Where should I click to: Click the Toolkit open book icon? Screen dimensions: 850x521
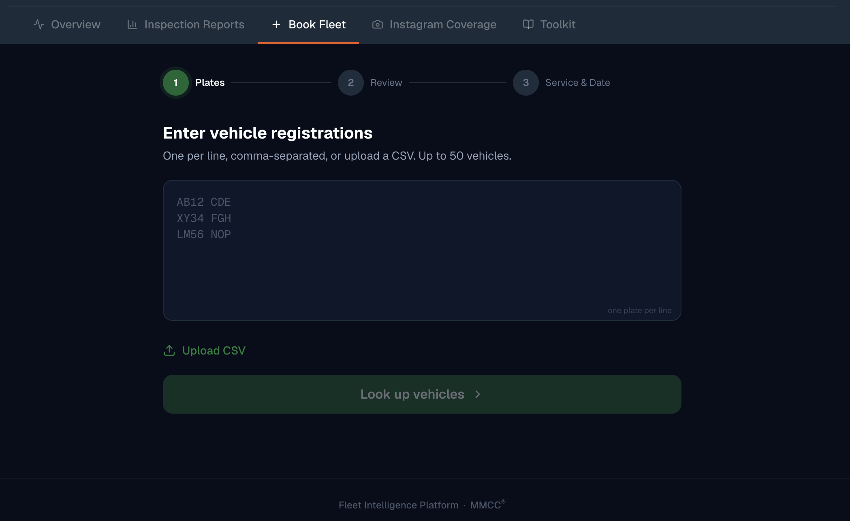tap(528, 24)
